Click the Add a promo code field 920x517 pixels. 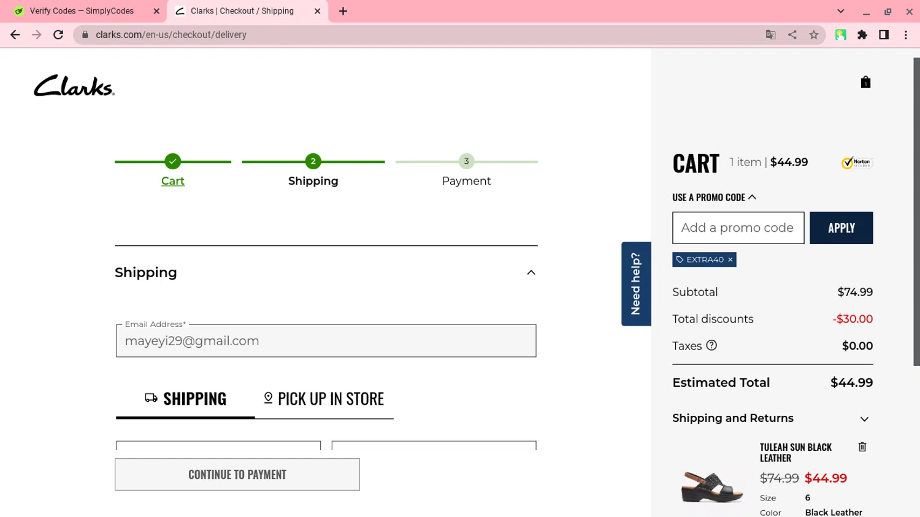(738, 228)
